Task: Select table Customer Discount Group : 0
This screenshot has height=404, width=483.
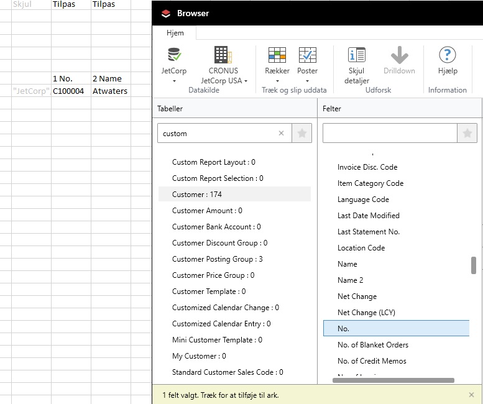Action: pos(219,243)
